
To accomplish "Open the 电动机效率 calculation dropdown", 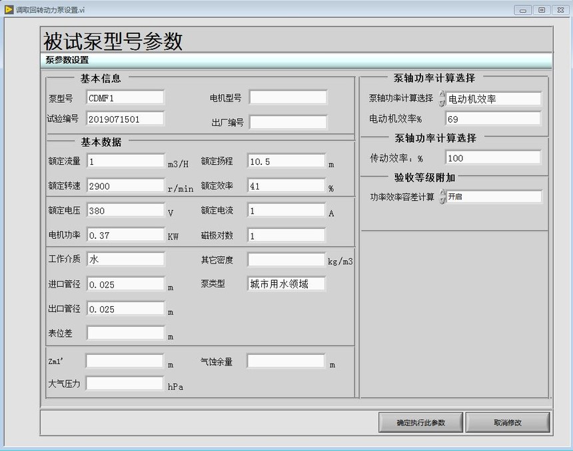I will 493,99.
